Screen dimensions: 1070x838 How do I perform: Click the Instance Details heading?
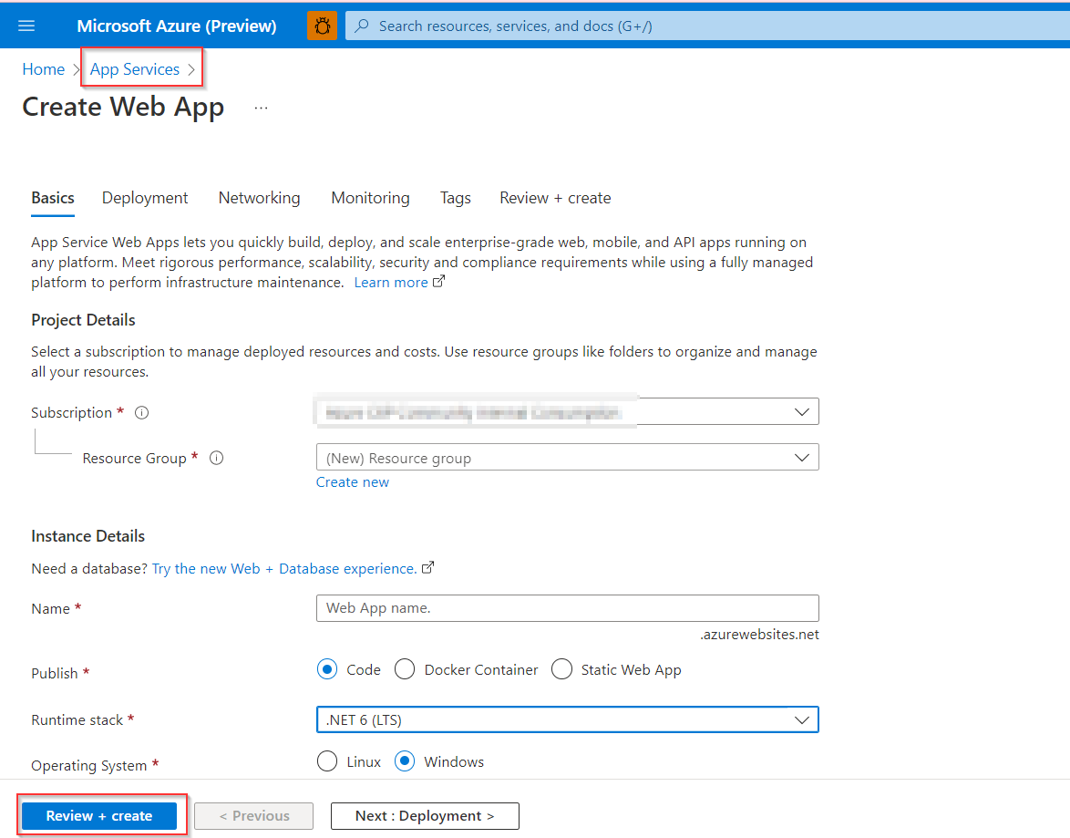point(88,536)
